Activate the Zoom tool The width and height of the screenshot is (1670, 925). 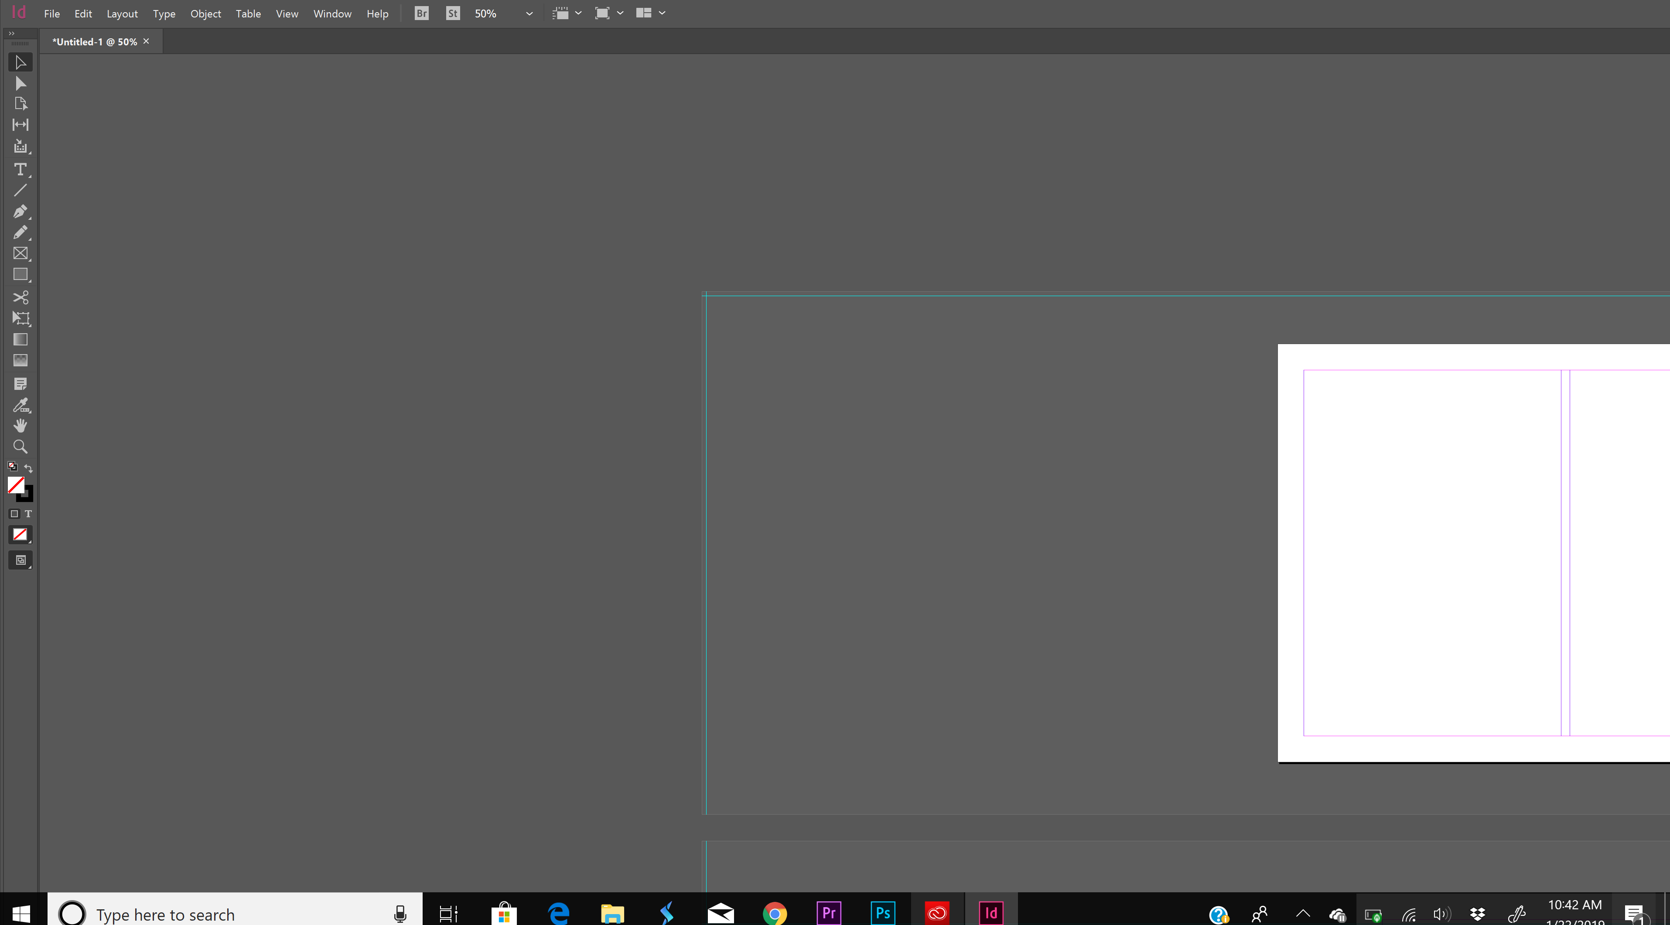20,447
